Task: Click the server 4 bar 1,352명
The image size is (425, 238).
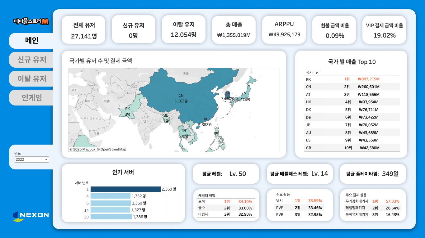Action: click(111, 196)
